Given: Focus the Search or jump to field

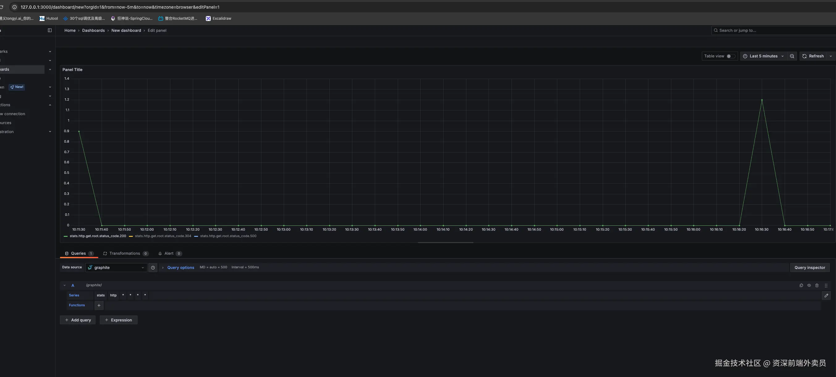Looking at the screenshot, I should [772, 31].
